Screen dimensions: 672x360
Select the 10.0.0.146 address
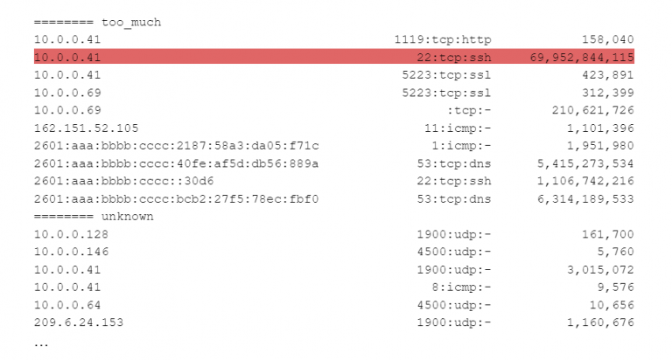[71, 252]
